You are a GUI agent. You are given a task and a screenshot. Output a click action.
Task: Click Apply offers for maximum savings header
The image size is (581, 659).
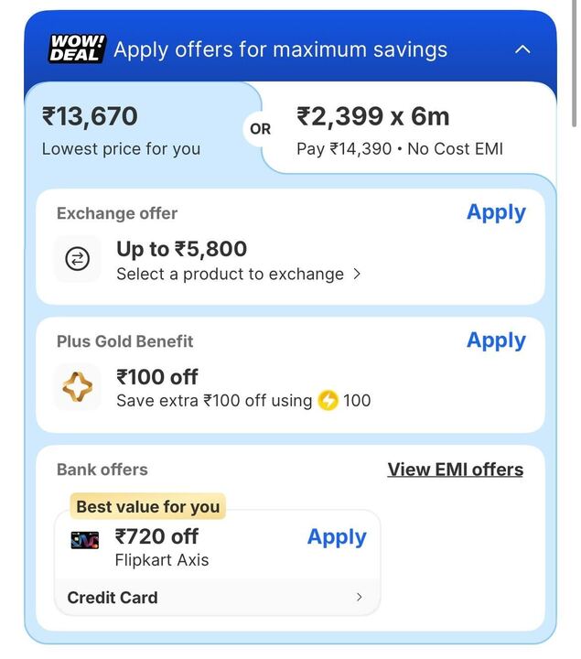point(280,49)
